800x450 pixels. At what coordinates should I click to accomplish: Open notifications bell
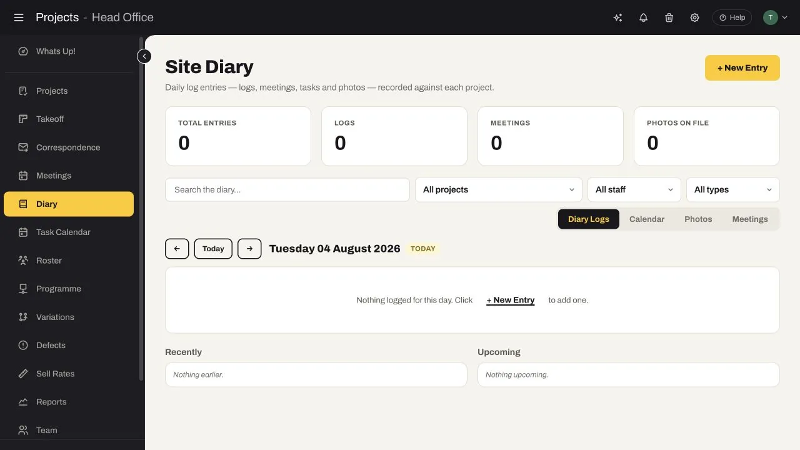pos(643,17)
